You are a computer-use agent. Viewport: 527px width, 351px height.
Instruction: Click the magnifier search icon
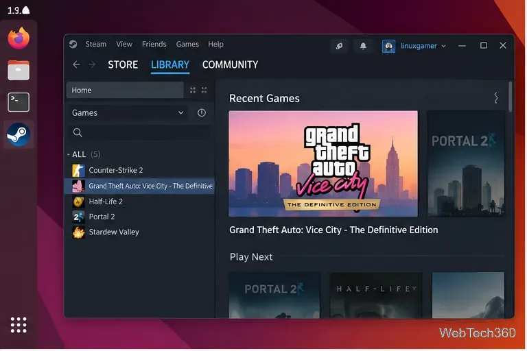click(x=78, y=133)
